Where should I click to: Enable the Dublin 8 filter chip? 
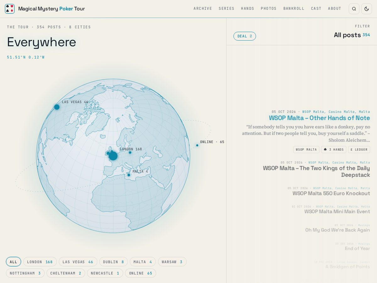113,262
